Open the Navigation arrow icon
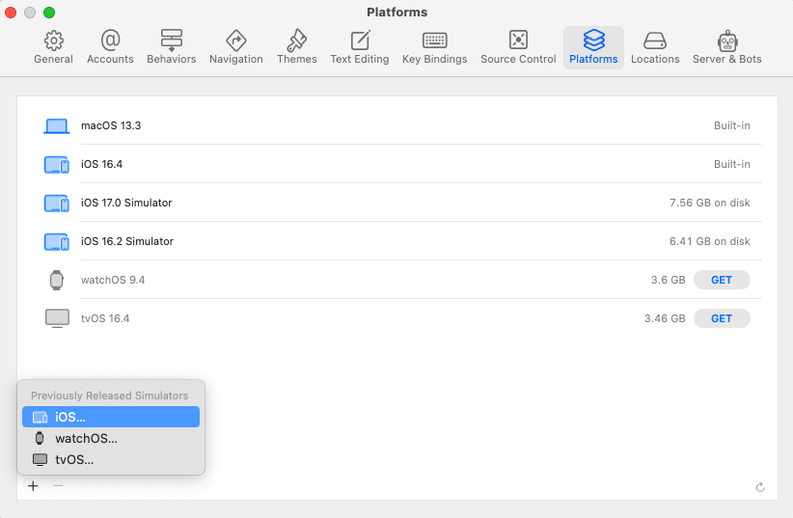793x518 pixels. tap(236, 41)
